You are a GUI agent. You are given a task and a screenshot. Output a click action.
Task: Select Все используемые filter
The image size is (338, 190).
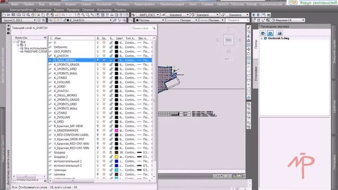(x=35, y=49)
